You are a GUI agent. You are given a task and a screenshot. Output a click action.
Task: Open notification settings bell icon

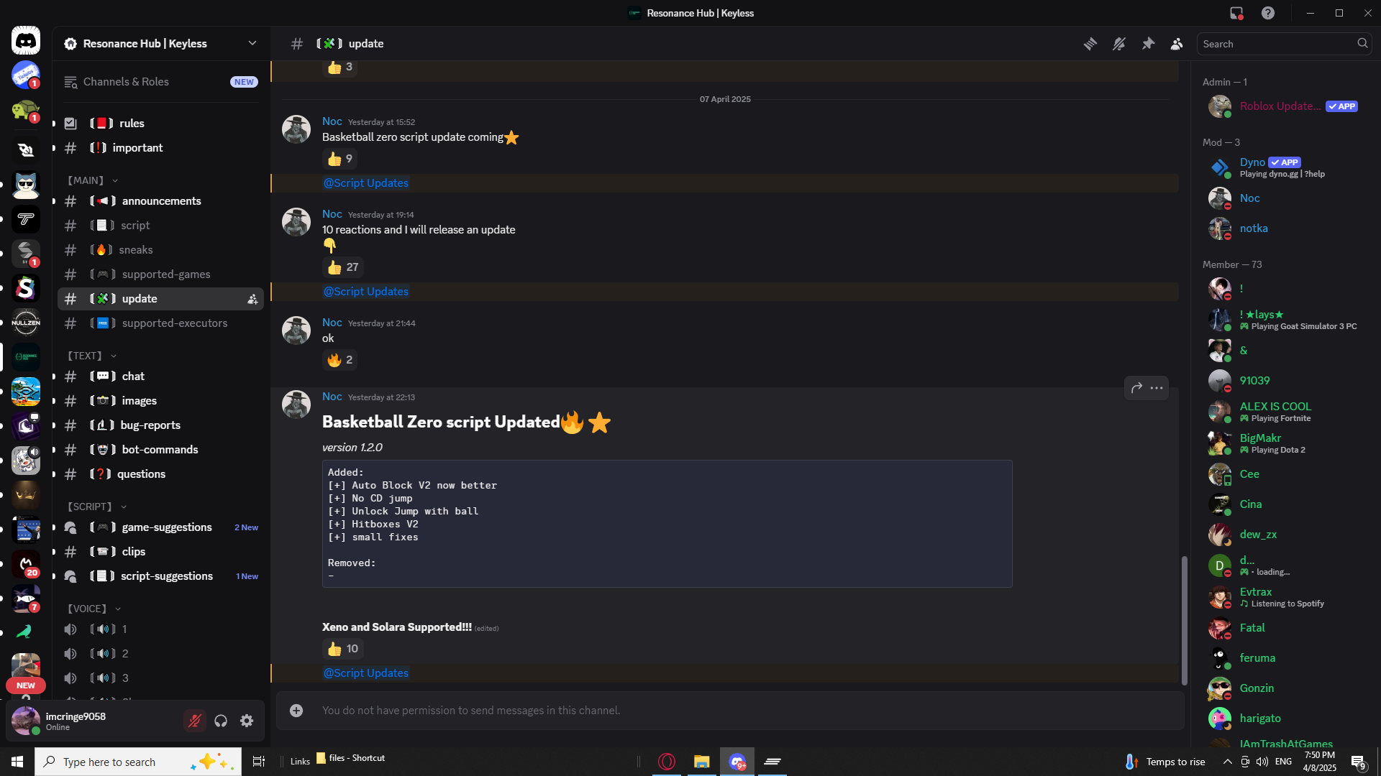pyautogui.click(x=1119, y=44)
